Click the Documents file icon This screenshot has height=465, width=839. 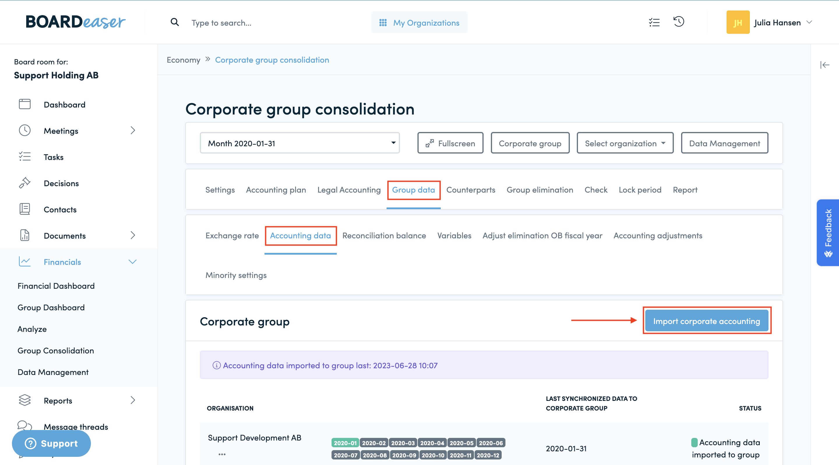pyautogui.click(x=25, y=235)
